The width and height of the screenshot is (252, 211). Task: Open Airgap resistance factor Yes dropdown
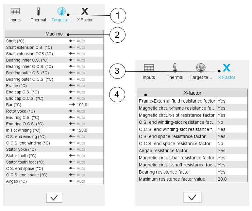click(232, 151)
